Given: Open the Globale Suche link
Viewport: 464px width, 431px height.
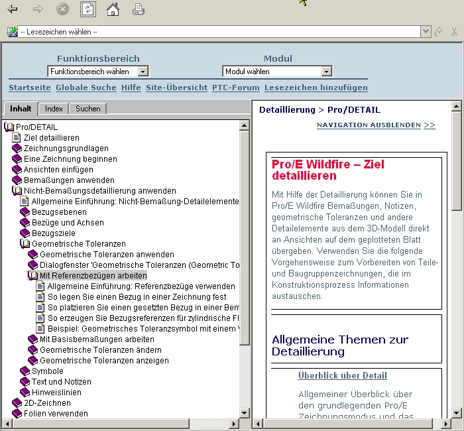Looking at the screenshot, I should pos(86,88).
